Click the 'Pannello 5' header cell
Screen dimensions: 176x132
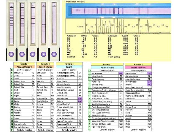[138, 65]
